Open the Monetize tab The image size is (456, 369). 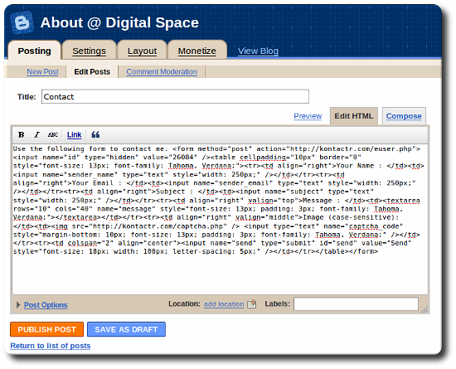click(196, 51)
